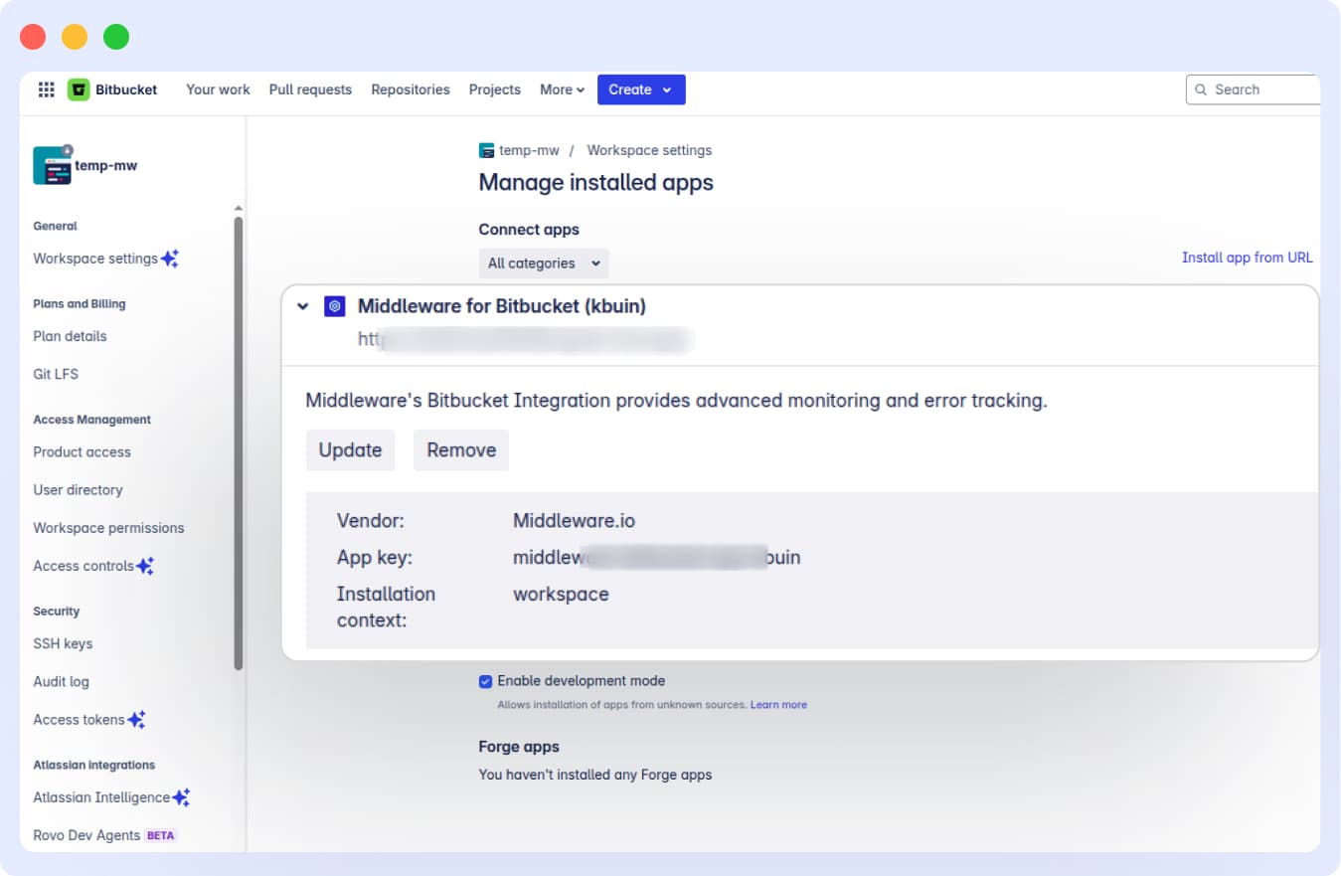
Task: Open Learn more about unknown sources
Action: coord(779,704)
